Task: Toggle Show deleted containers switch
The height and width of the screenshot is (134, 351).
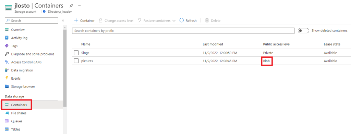Action: (x=303, y=31)
